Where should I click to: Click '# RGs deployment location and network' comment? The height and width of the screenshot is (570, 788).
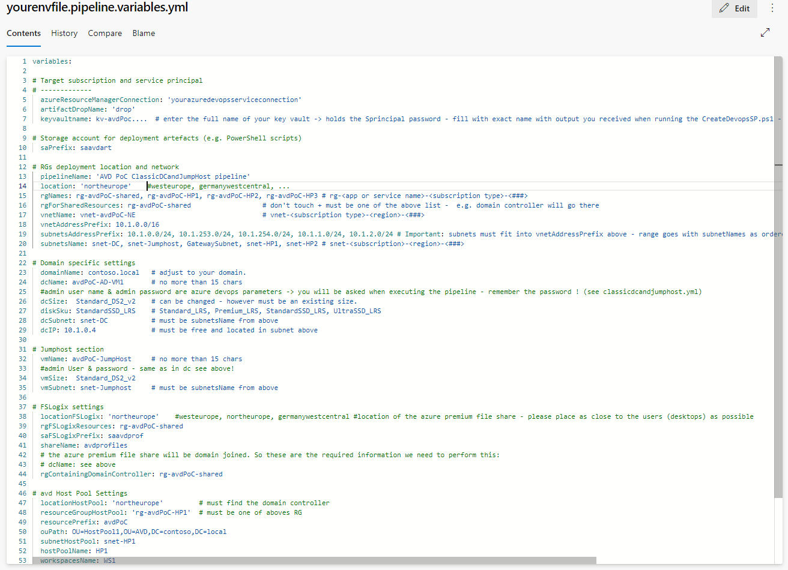click(106, 167)
